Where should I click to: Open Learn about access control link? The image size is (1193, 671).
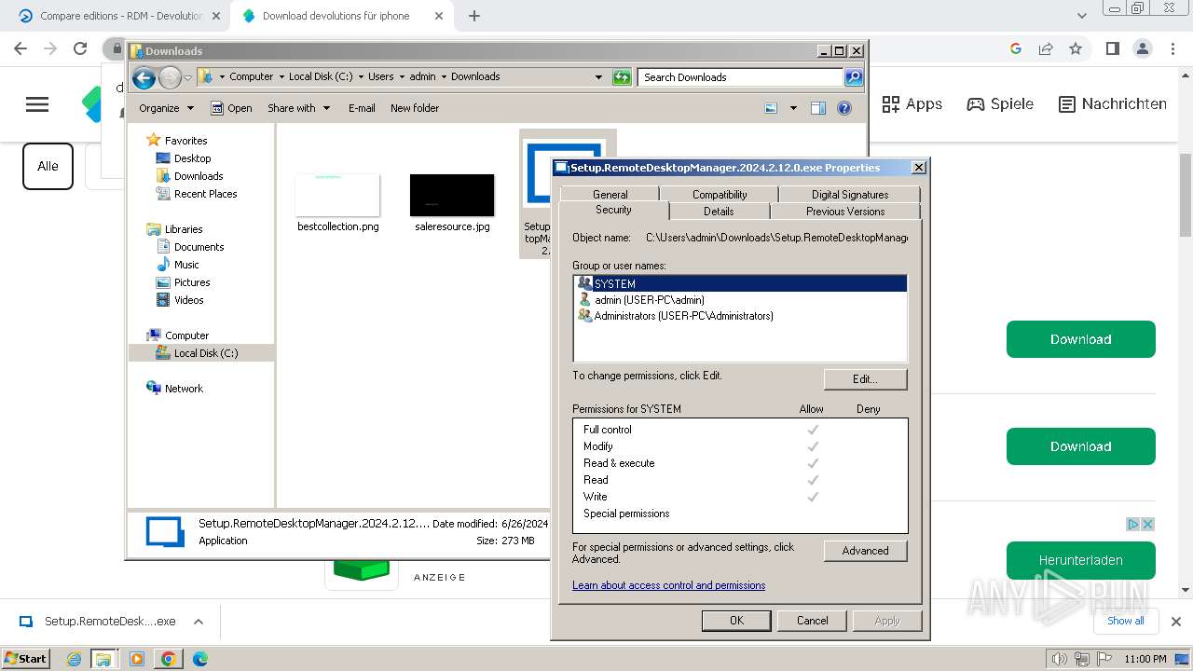coord(668,585)
